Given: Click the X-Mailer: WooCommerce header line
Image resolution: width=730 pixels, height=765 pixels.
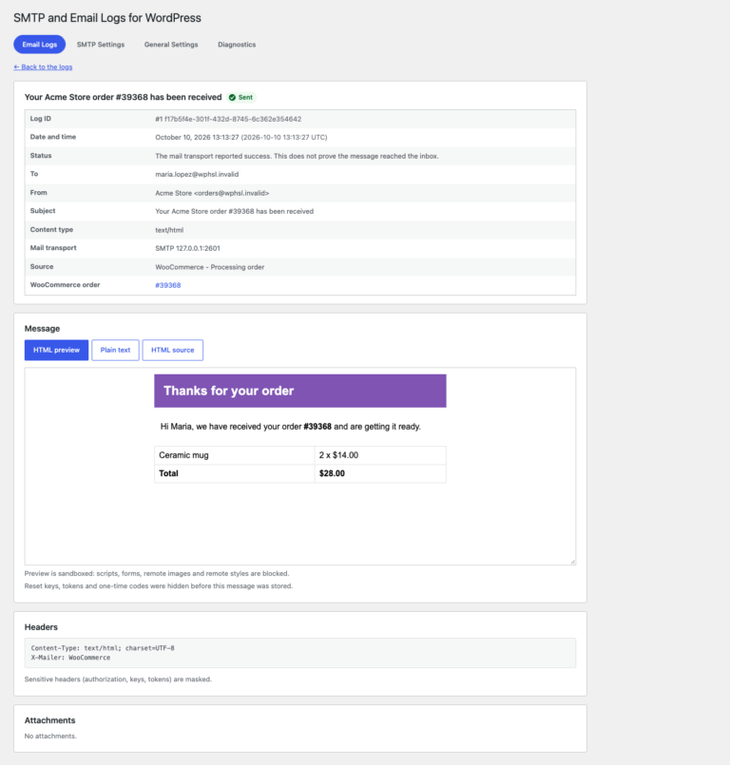Looking at the screenshot, I should coord(70,658).
